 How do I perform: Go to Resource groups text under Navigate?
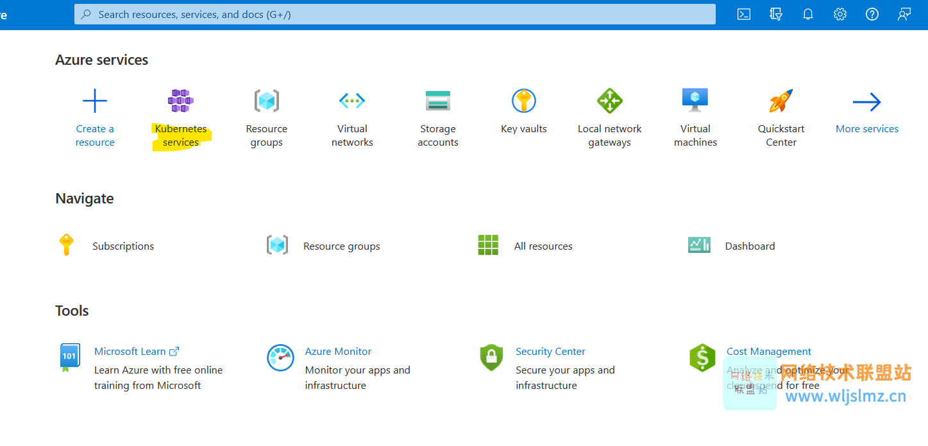[x=342, y=246]
